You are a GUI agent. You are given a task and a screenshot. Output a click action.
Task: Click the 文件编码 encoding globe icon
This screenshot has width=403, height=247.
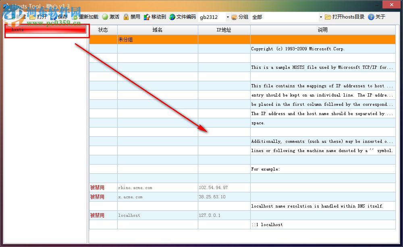tap(172, 17)
